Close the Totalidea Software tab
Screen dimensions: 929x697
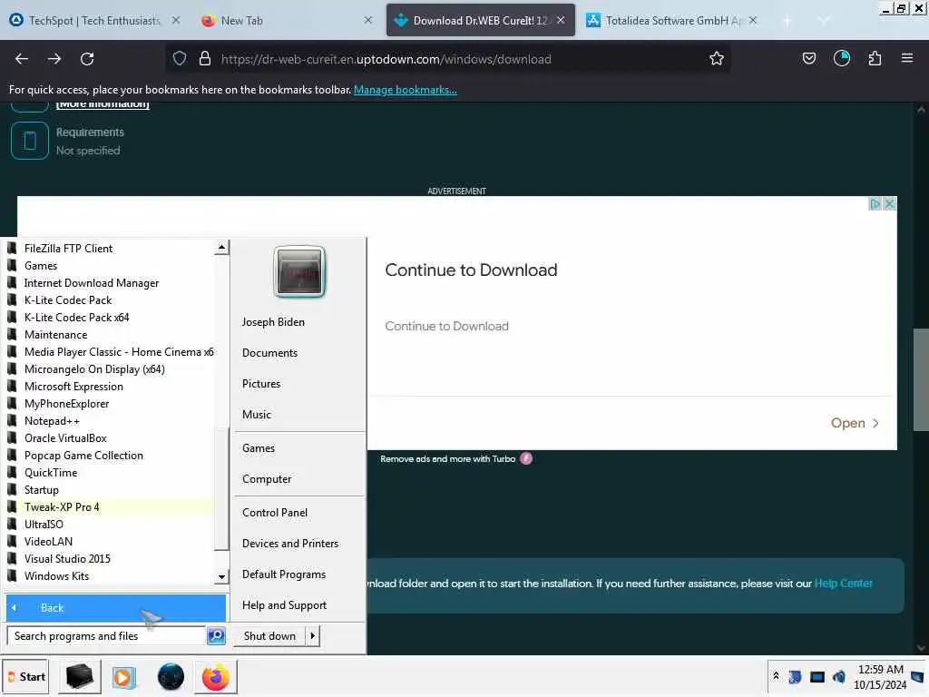pos(752,20)
